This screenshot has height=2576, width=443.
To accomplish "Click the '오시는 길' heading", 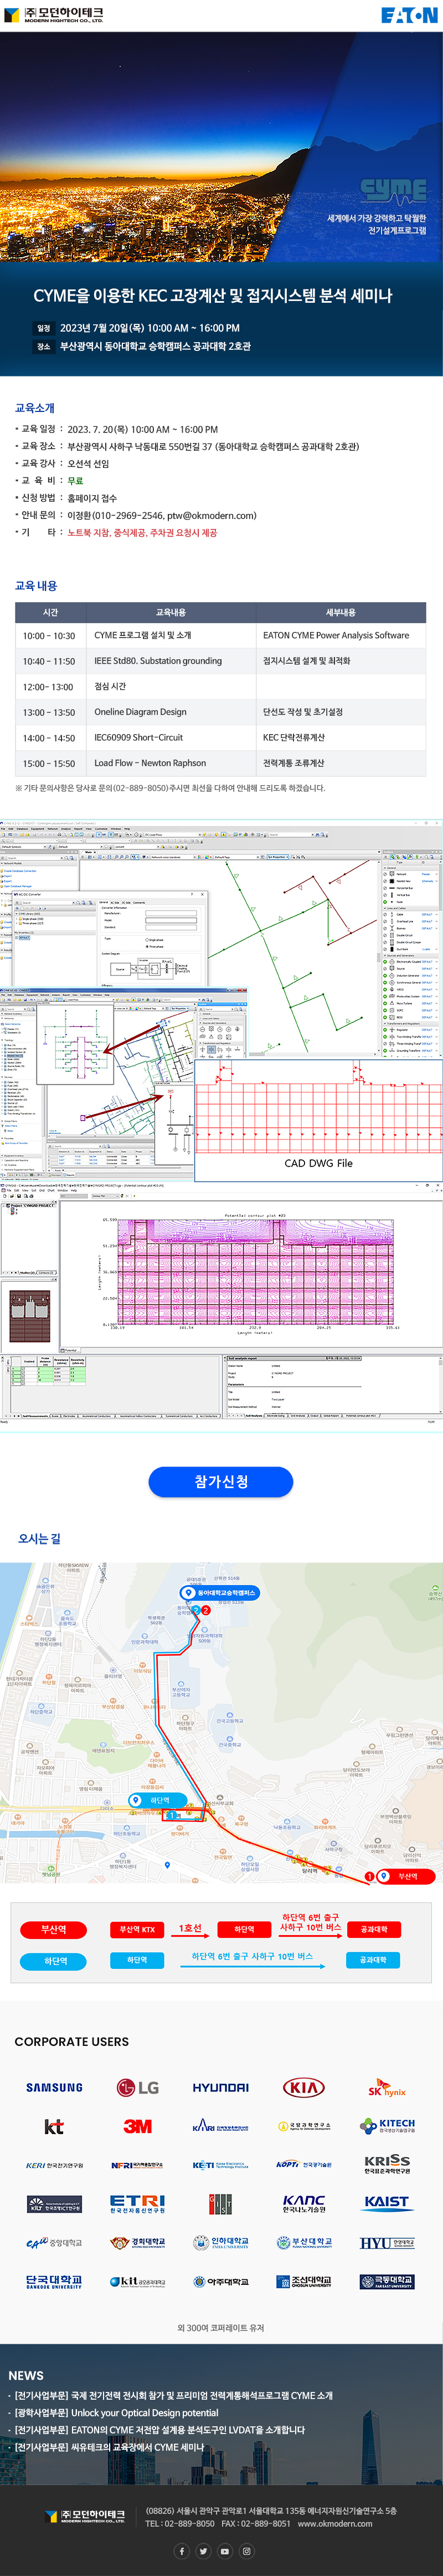I will (x=39, y=1538).
